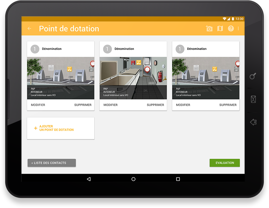269x208 pixels.
Task: Open the indoor room image with fire extinguisher
Action: point(133,78)
